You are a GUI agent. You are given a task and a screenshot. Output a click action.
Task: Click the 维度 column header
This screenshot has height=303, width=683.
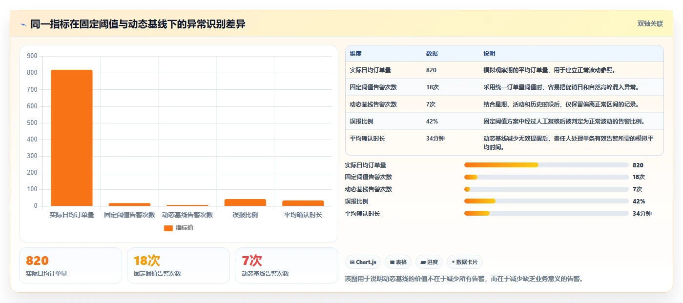click(356, 54)
